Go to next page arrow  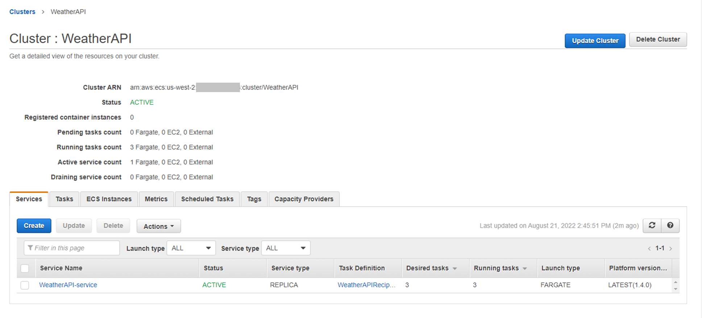(671, 248)
